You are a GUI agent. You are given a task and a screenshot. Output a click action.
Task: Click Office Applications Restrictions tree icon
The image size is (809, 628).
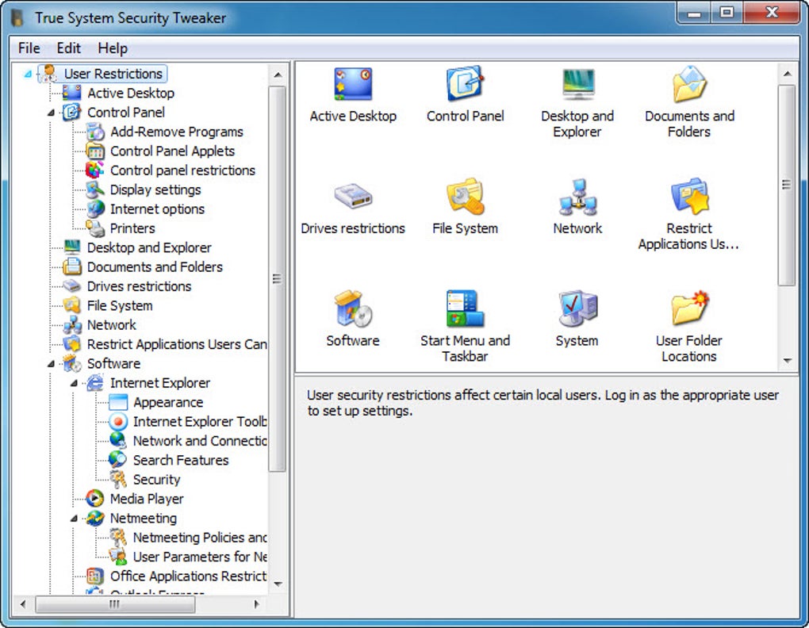[x=95, y=576]
